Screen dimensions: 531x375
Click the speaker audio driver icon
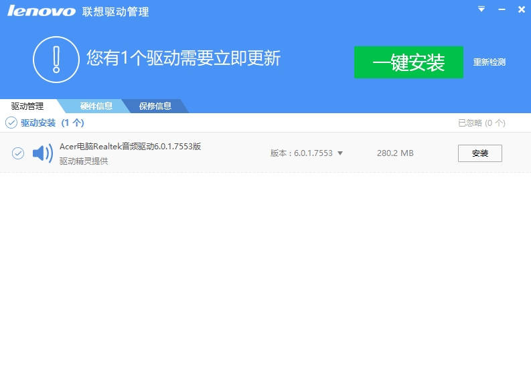coord(43,153)
